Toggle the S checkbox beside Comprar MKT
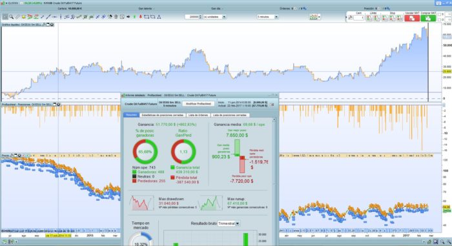Screen dimensions: 452x246 (x=439, y=14)
